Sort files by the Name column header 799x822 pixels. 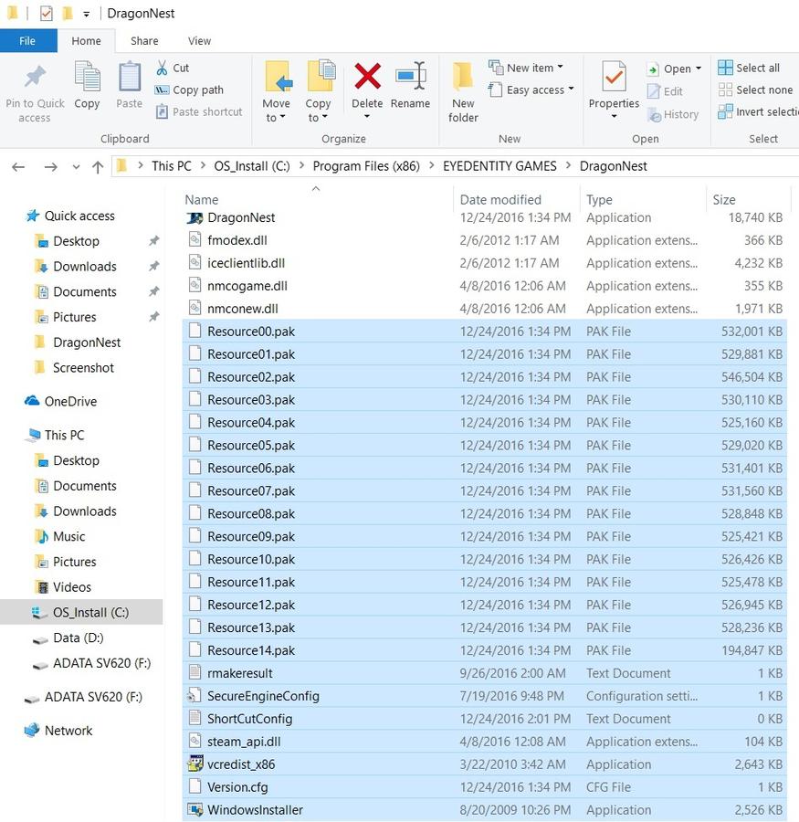pyautogui.click(x=201, y=200)
